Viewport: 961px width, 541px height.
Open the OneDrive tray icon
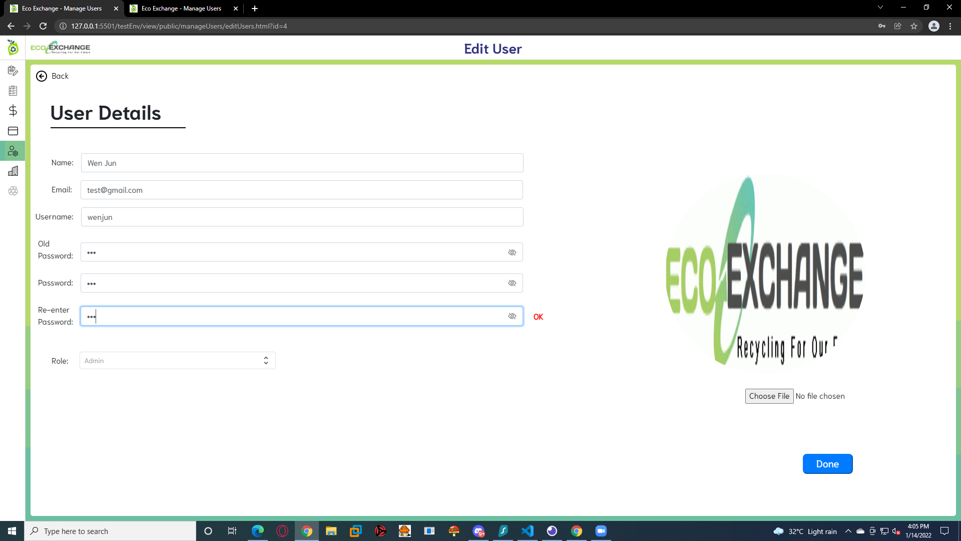860,531
